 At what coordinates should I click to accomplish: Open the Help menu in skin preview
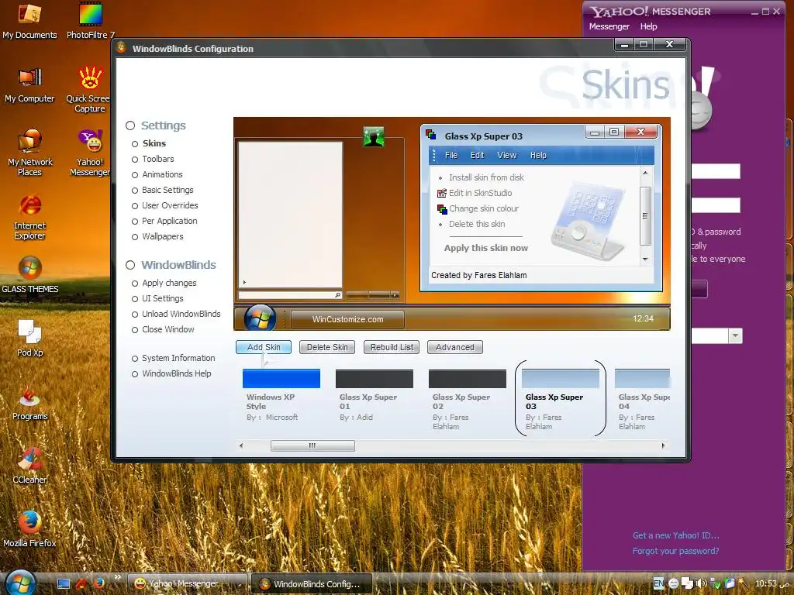pos(538,155)
